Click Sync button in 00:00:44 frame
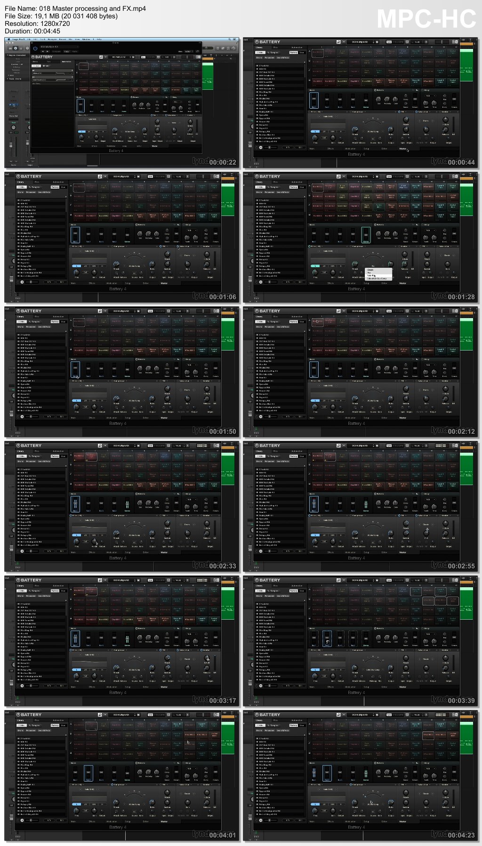Screen dimensions: 482x846 (x=389, y=42)
